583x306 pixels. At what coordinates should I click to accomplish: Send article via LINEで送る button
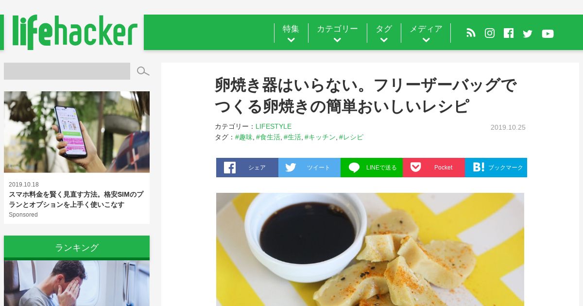click(x=372, y=168)
